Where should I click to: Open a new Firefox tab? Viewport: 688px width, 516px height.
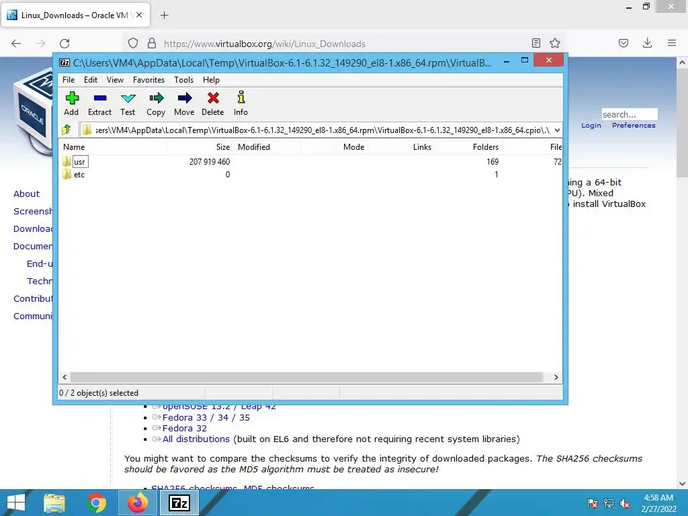165,15
